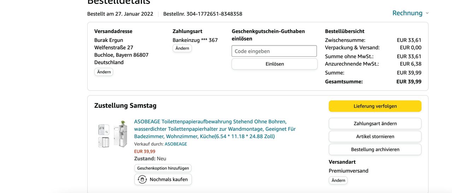Click the Zustellung Samstag heading

(125, 106)
